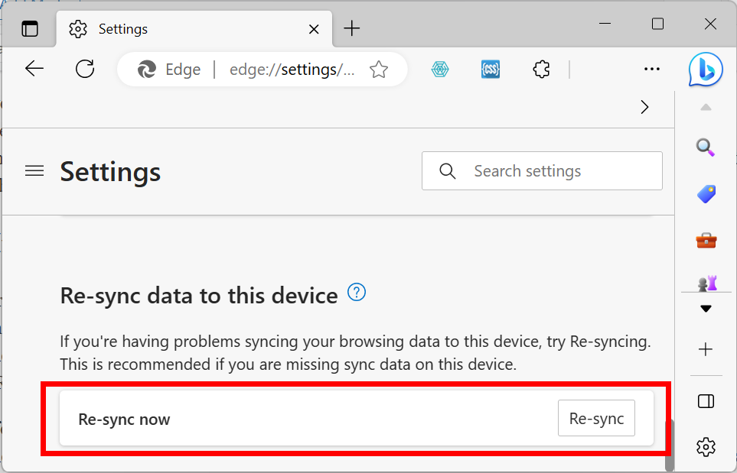Add this page to favorites with star
The image size is (737, 473).
[378, 70]
